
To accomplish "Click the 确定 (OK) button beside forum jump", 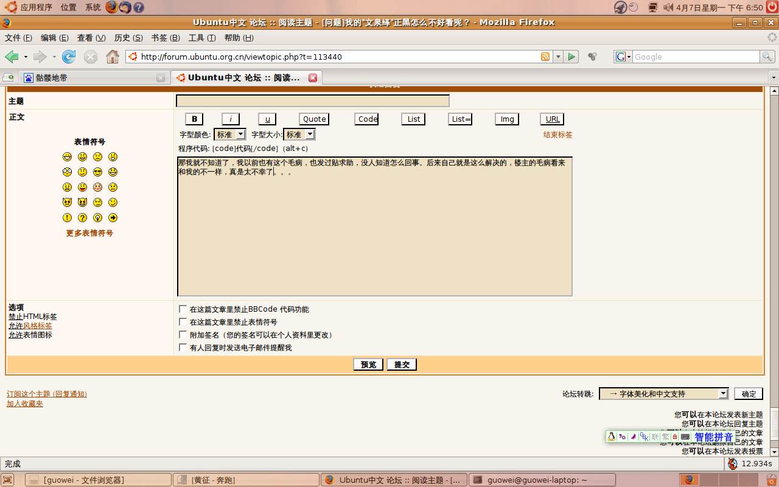I will pyautogui.click(x=749, y=394).
